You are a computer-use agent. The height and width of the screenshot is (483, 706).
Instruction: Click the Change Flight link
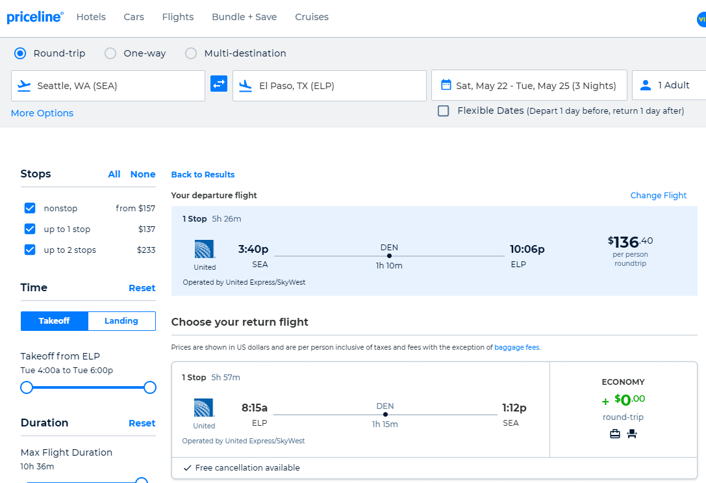pos(658,195)
